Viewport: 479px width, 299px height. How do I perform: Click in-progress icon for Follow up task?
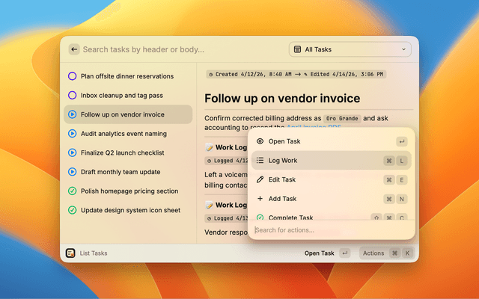pos(72,114)
